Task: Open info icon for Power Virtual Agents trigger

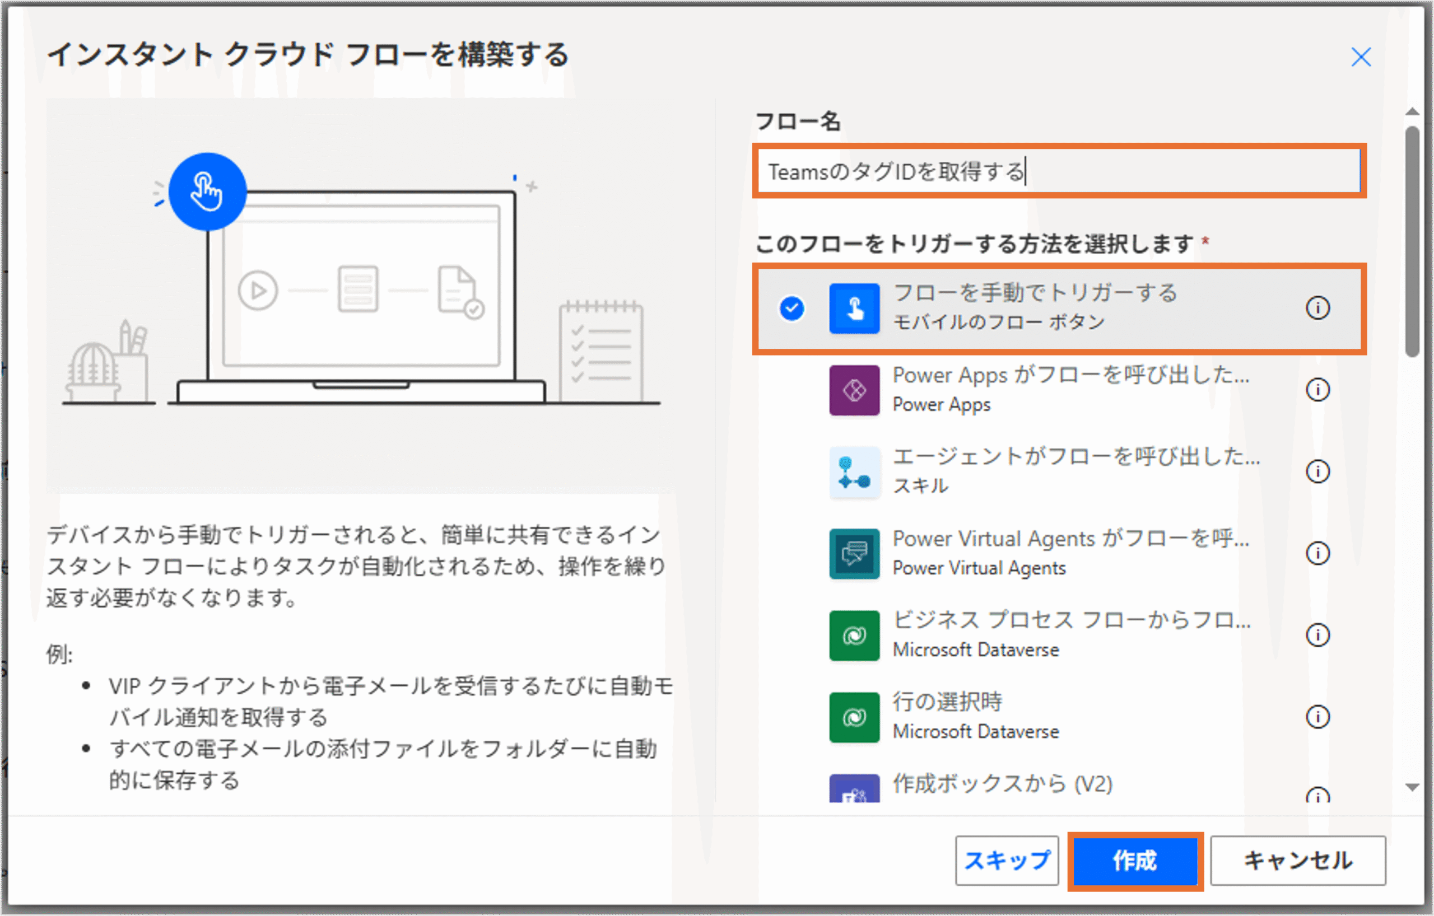Action: pyautogui.click(x=1317, y=553)
